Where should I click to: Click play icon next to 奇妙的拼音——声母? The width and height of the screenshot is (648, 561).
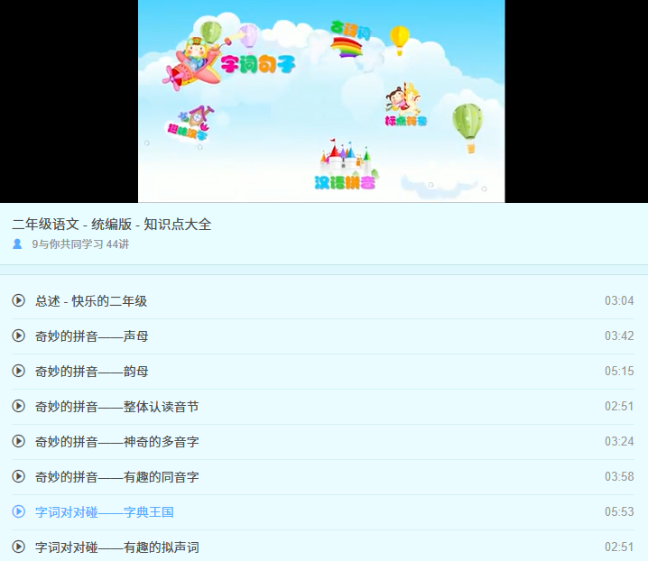18,336
